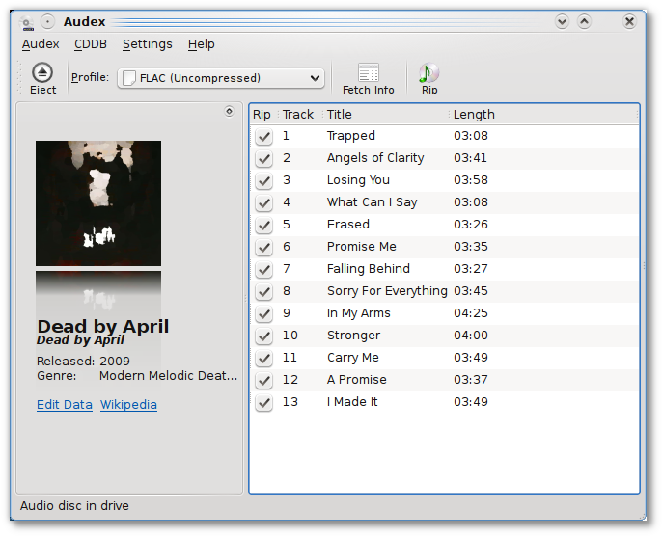The width and height of the screenshot is (663, 537).
Task: Click the Profile: label
Action: 90,77
